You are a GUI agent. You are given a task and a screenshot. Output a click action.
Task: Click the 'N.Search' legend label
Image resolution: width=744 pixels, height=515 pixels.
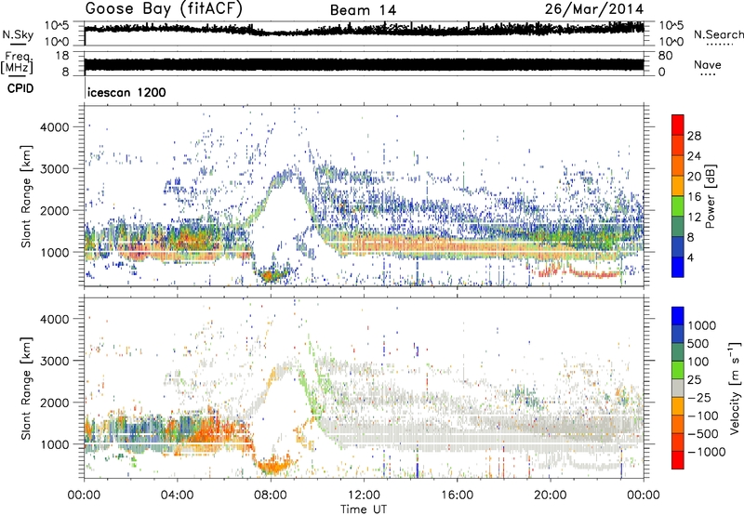(x=719, y=34)
